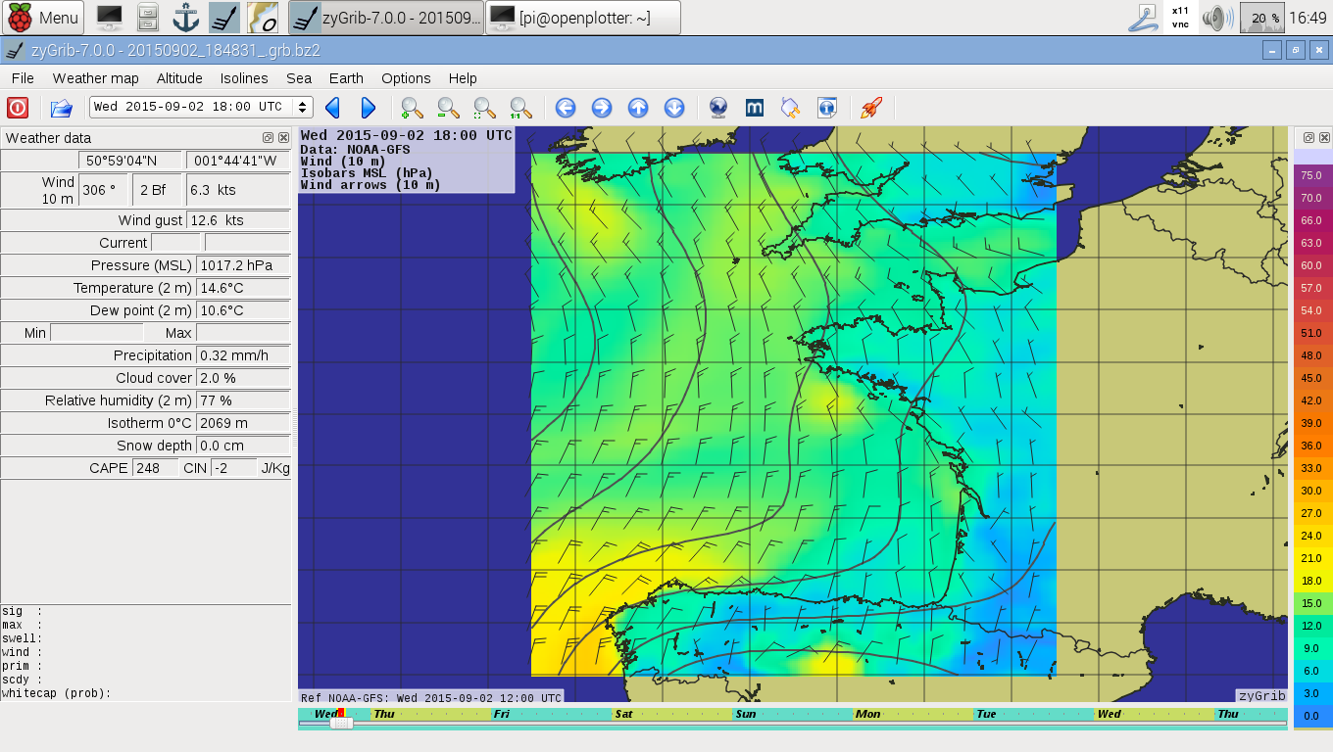Float the Weather data panel
The width and height of the screenshot is (1333, 752).
coord(268,138)
